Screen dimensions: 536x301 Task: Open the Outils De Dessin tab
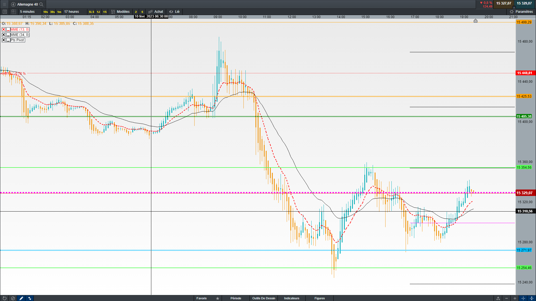pyautogui.click(x=264, y=298)
